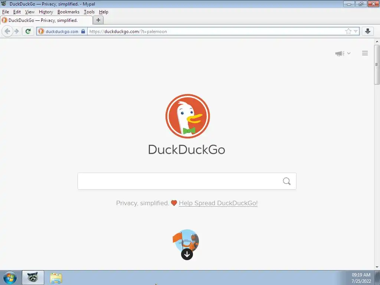
Task: Click the Show desktop button in the taskbar
Action: 377,278
